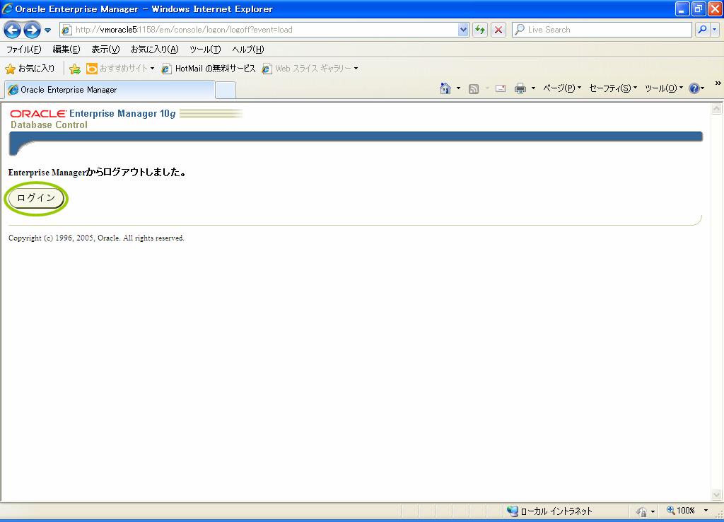The width and height of the screenshot is (724, 522).
Task: Open the 編集(E) menu
Action: pyautogui.click(x=66, y=50)
